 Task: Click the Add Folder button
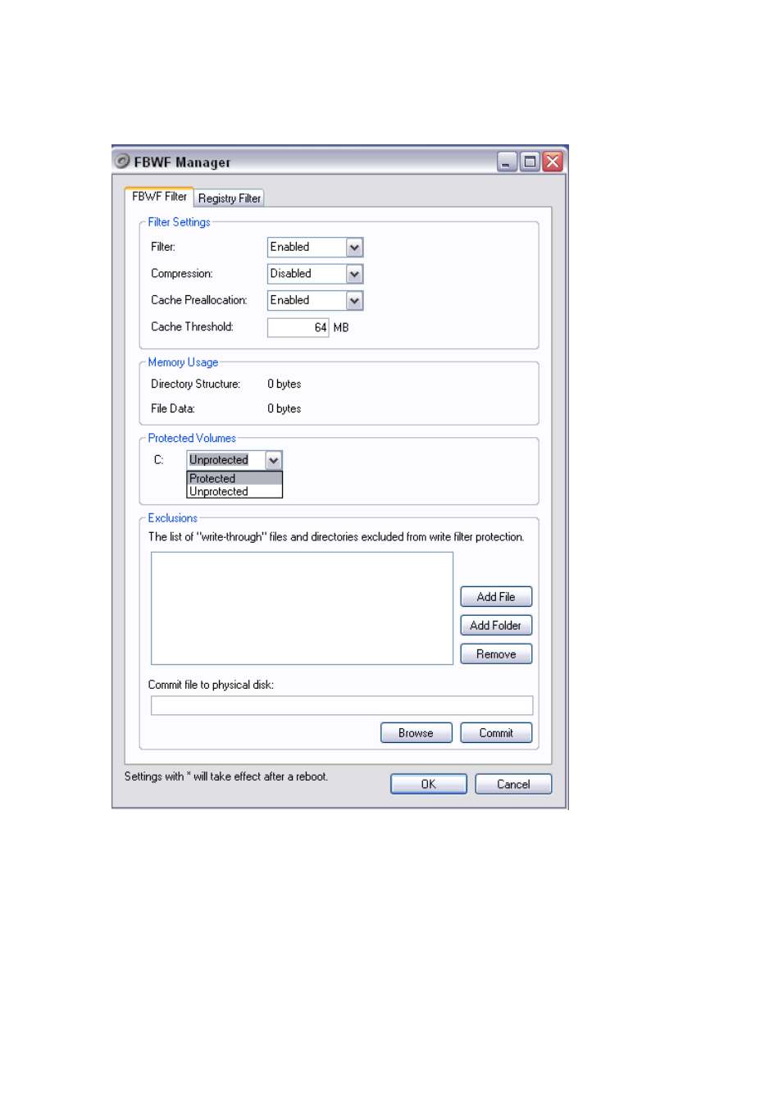point(496,626)
